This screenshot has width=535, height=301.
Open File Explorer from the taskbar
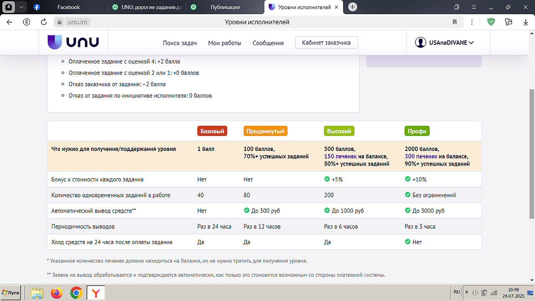[38, 293]
